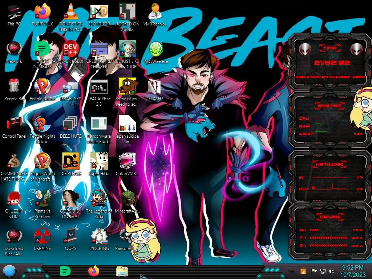Open the green chat app on taskbar
372x279 pixels.
(65, 271)
